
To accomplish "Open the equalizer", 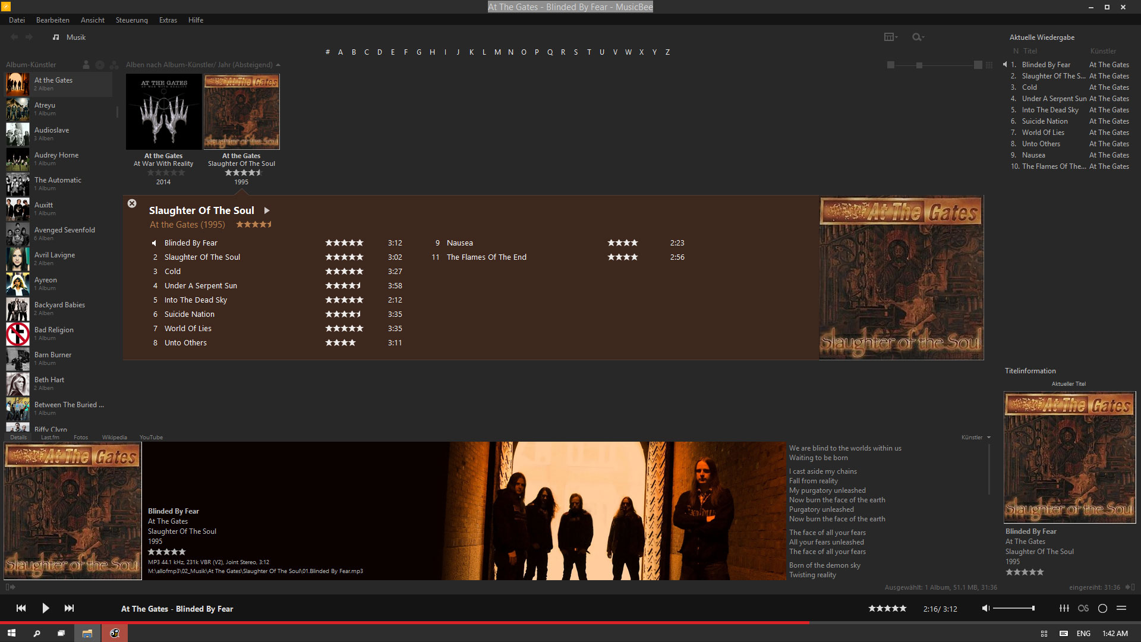I will [x=1064, y=608].
